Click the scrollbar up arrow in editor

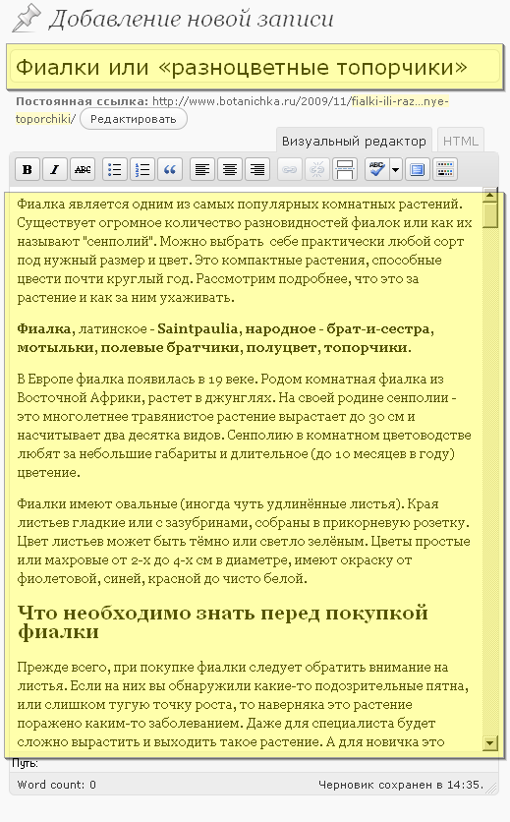click(490, 196)
